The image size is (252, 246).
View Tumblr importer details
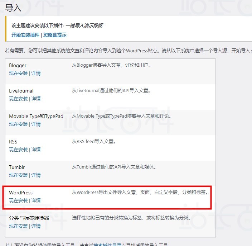click(36, 175)
